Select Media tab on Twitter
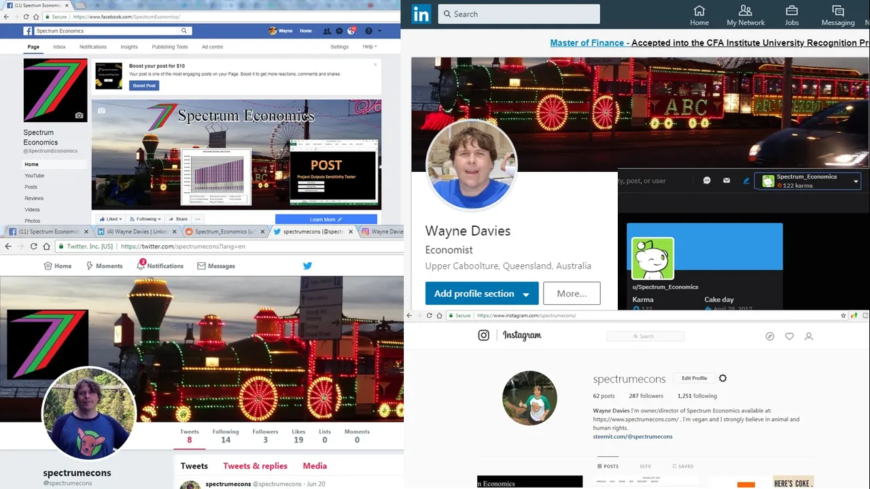 [315, 466]
